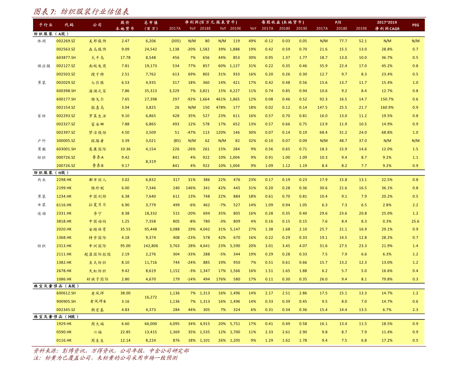The height and width of the screenshot is (369, 458).
Task: Click the 每股收益 (本地货币) header
Action: coord(283,22)
